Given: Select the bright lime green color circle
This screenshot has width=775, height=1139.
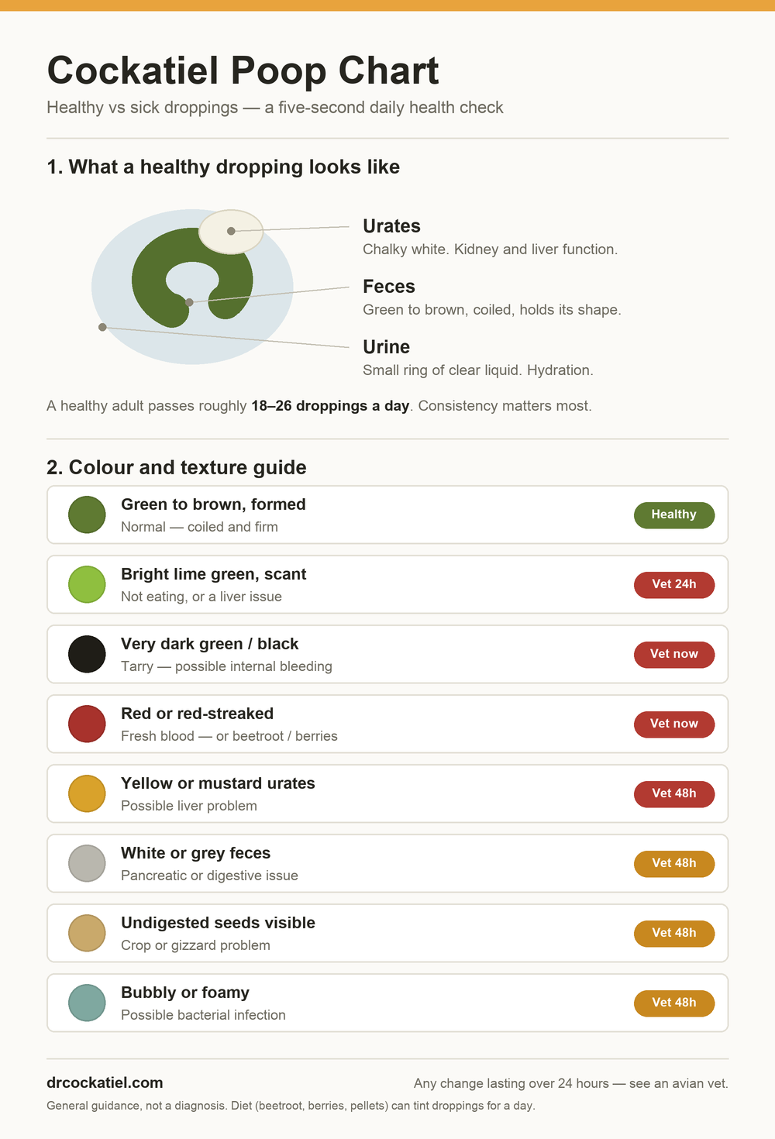Looking at the screenshot, I should pos(87,585).
